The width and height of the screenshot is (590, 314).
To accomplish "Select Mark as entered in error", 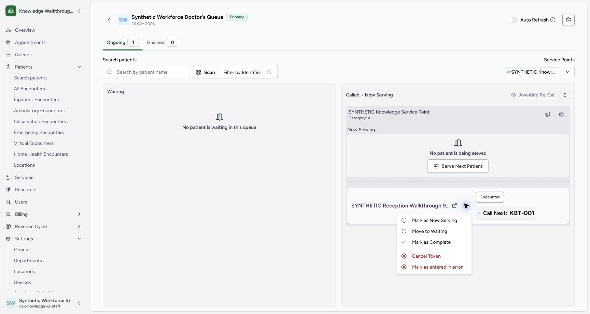I will point(434,267).
